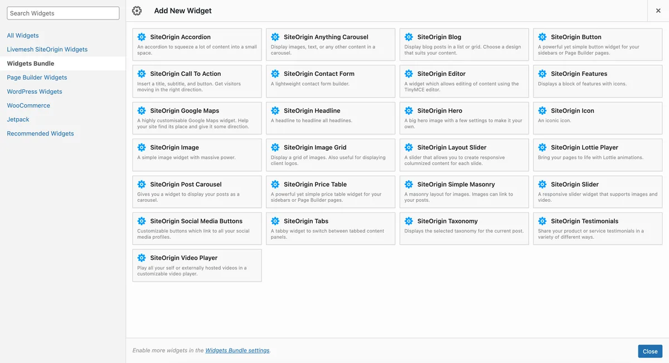View Recommended Widgets category

[x=40, y=133]
